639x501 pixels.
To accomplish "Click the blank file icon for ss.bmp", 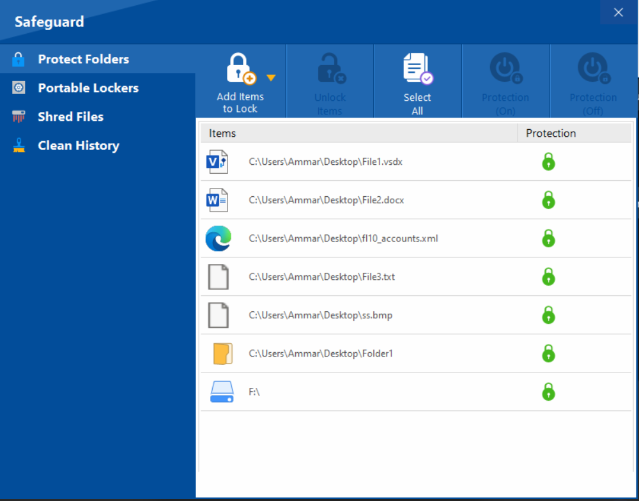I will (x=219, y=315).
